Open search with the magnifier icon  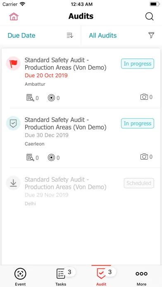click(149, 16)
